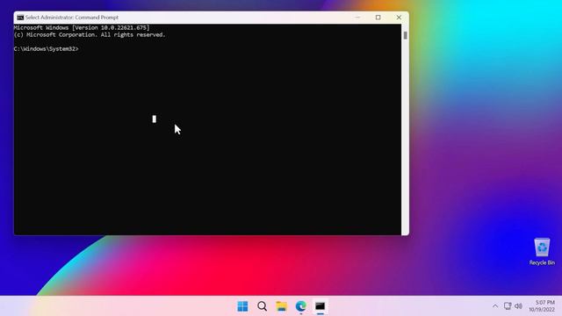
Task: Click the Select Administrator: Command Prompt title
Action: tap(72, 18)
